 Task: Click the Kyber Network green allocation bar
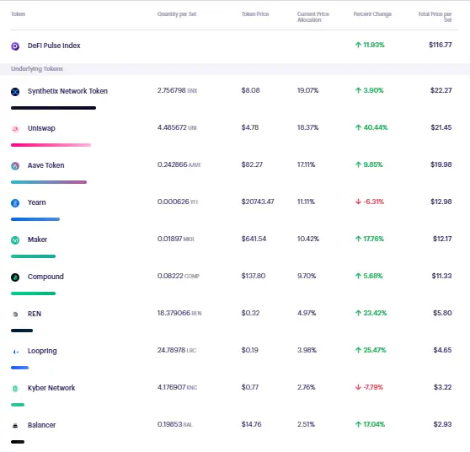click(x=18, y=405)
